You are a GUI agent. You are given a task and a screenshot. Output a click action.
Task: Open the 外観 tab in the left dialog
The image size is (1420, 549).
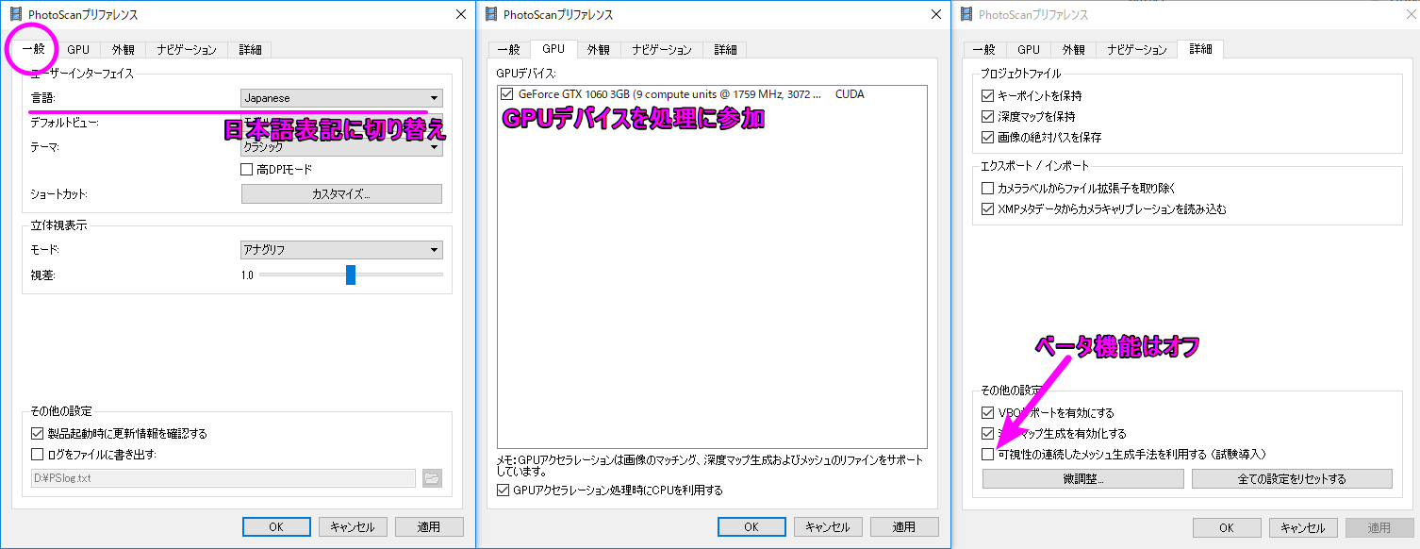124,50
